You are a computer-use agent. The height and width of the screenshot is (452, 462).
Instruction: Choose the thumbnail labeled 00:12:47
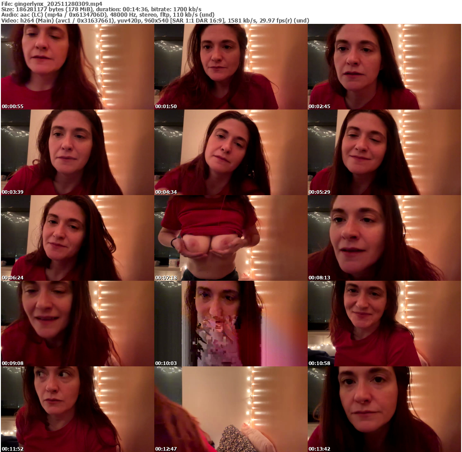[231, 409]
